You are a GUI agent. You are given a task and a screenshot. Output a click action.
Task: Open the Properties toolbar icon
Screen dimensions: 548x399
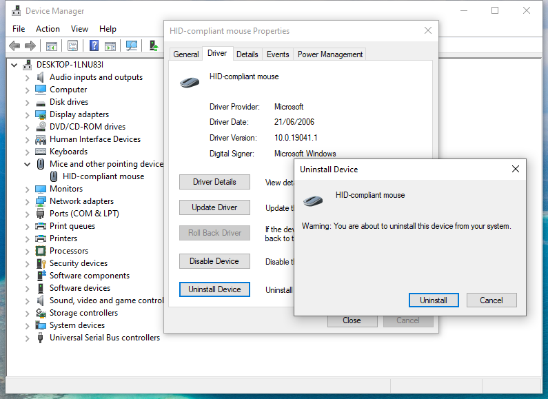click(x=72, y=45)
